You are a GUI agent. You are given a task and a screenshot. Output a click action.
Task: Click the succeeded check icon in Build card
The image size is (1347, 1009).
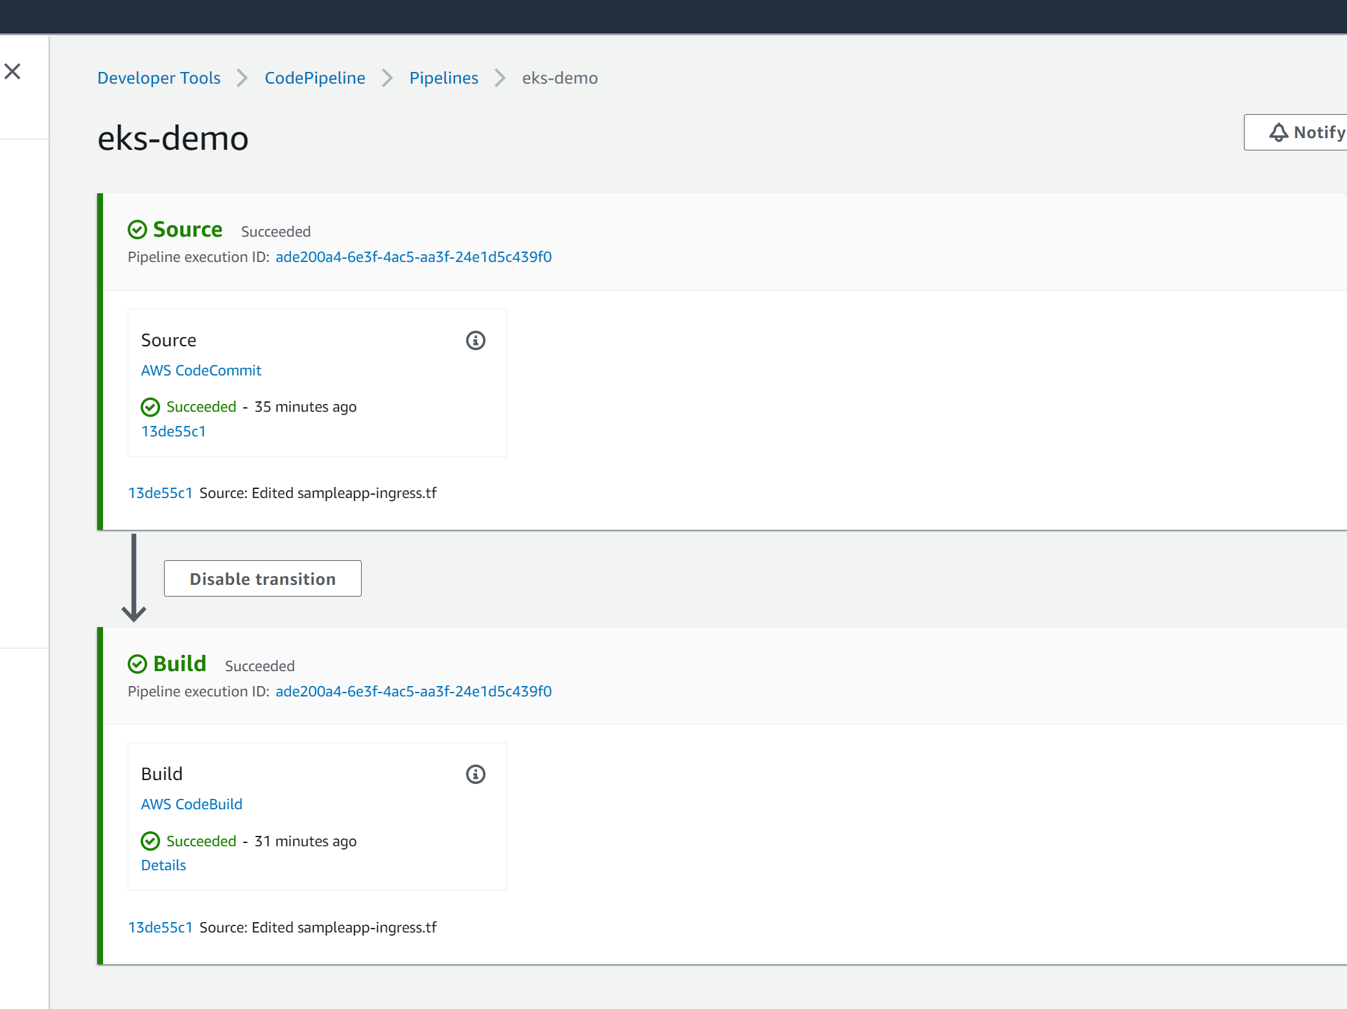[x=150, y=841]
